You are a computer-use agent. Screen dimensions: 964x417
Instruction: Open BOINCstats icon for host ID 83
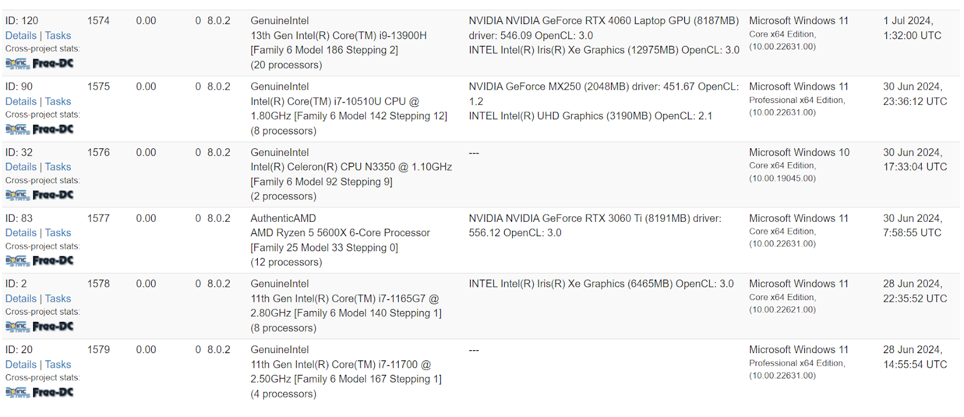17,260
